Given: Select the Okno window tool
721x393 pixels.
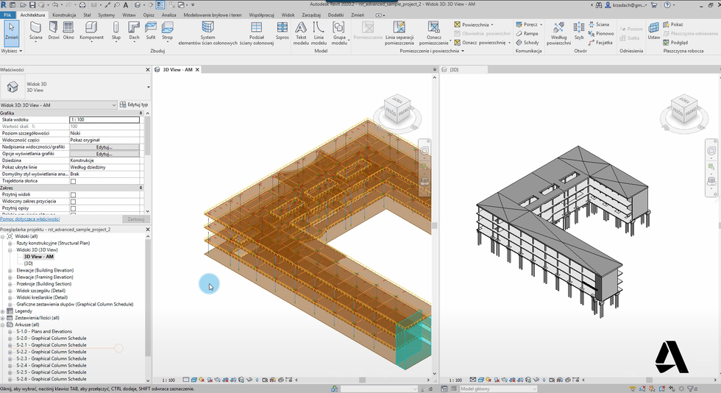Looking at the screenshot, I should [68, 31].
